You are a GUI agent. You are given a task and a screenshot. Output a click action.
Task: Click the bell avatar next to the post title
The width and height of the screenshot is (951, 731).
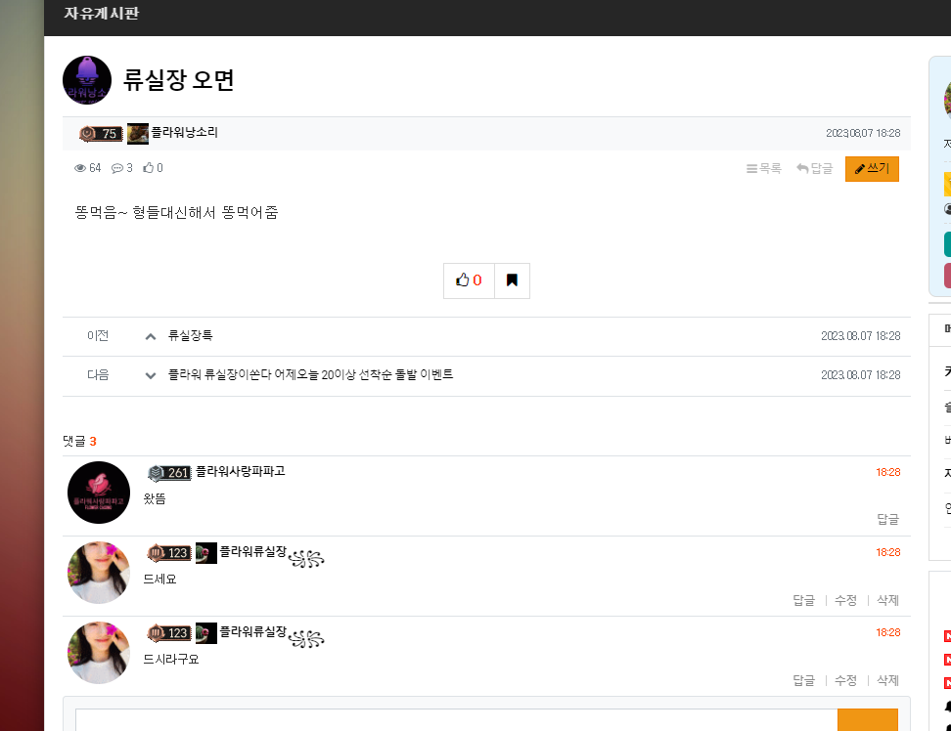[87, 80]
